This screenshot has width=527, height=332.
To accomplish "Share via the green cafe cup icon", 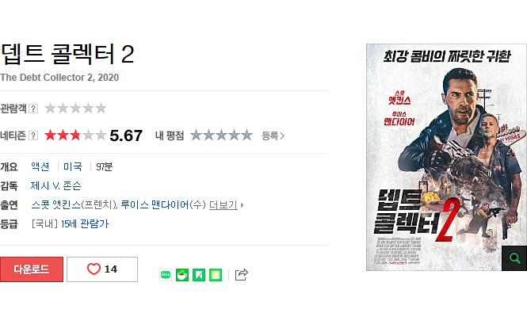I will pos(182,275).
